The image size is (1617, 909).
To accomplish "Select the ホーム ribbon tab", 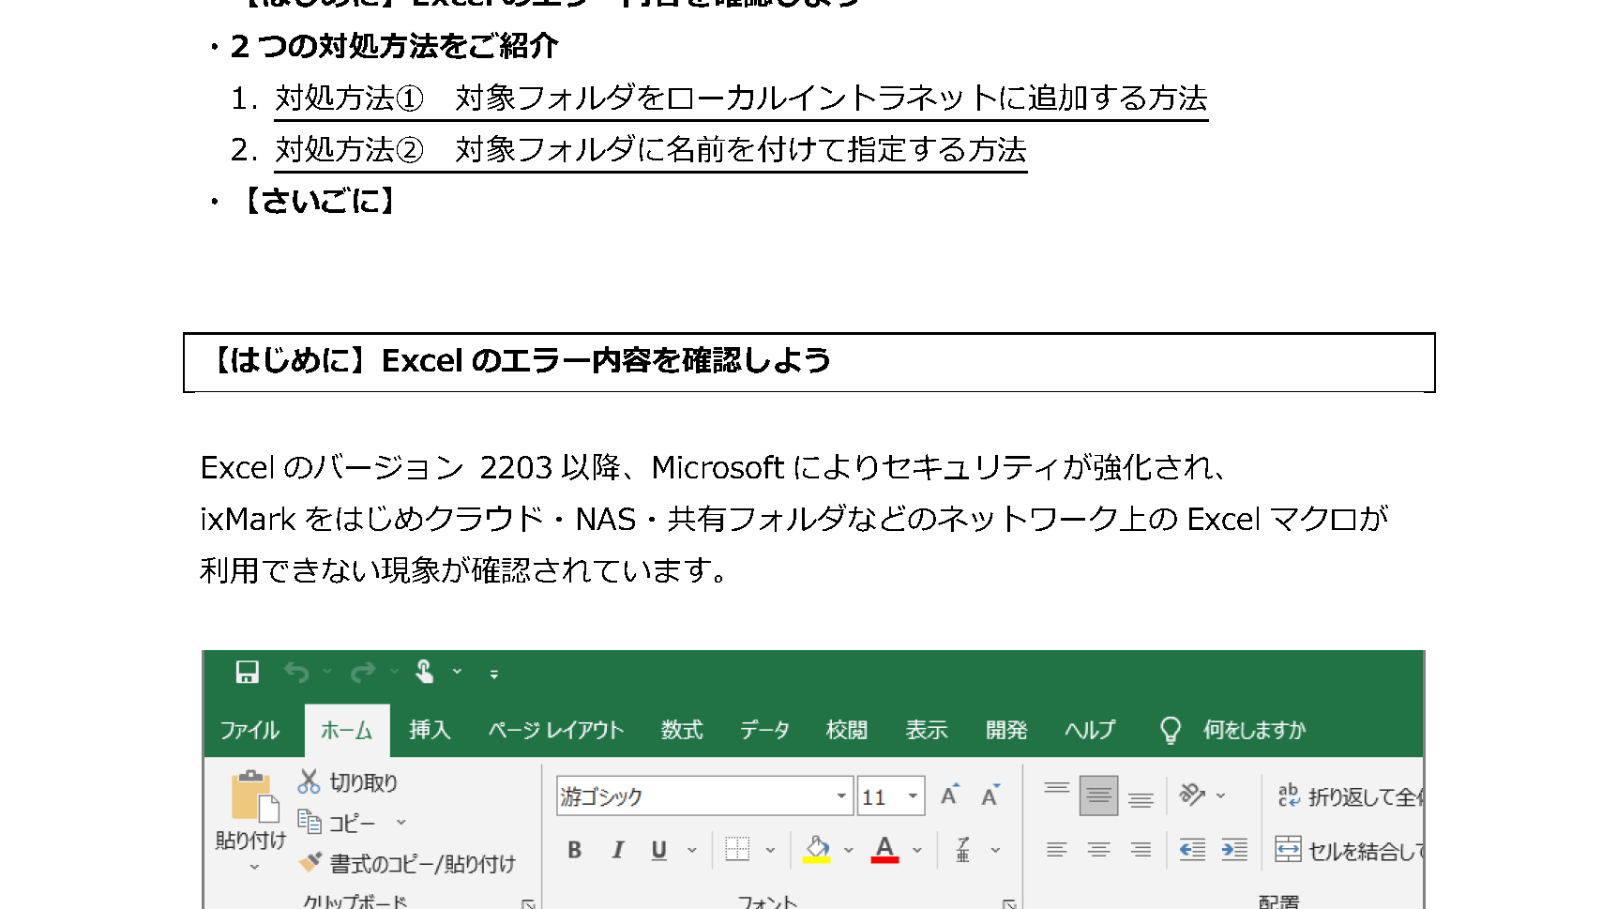I will click(x=346, y=730).
